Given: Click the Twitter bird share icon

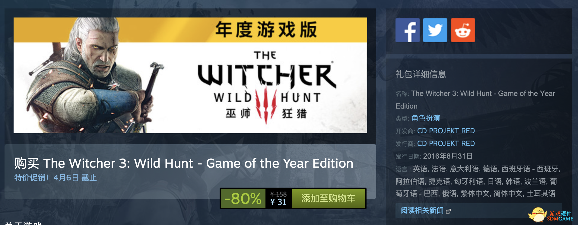Looking at the screenshot, I should [435, 30].
